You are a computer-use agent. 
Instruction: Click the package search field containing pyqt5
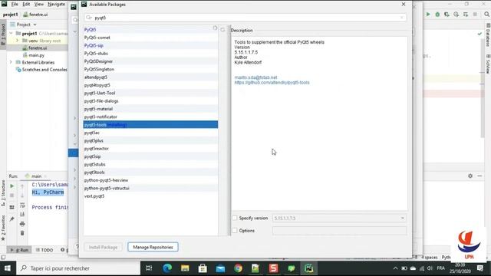(245, 18)
